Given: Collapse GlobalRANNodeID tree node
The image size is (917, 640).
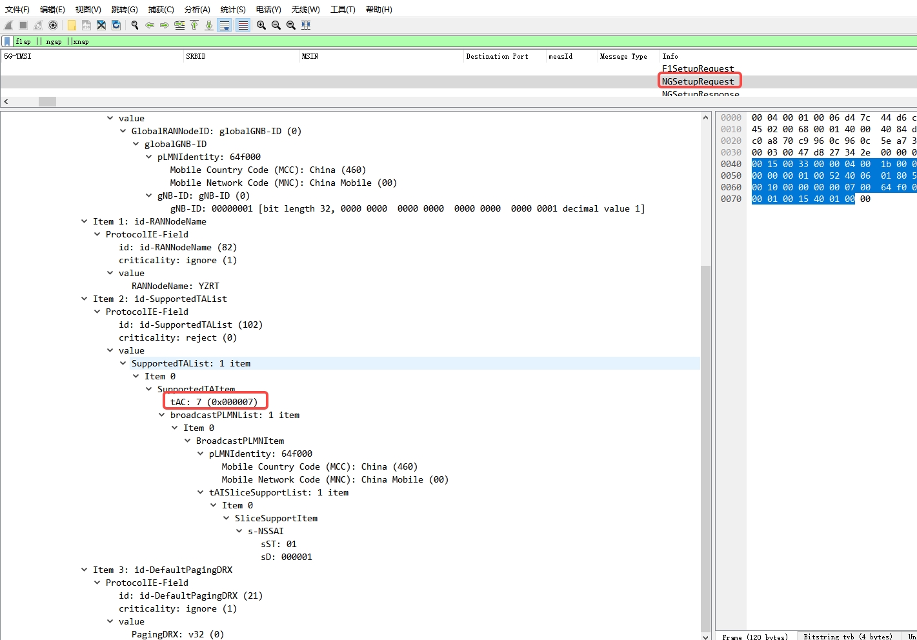Looking at the screenshot, I should point(123,131).
